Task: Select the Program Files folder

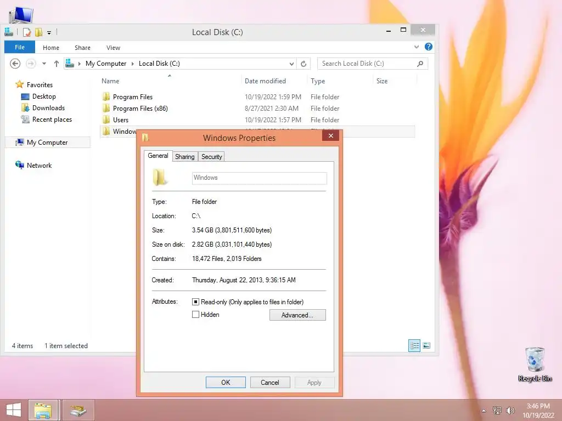Action: coord(133,97)
